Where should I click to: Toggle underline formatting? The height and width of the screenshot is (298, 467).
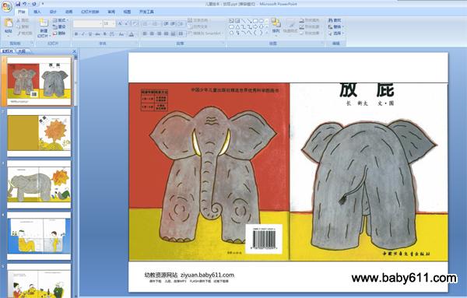point(90,34)
